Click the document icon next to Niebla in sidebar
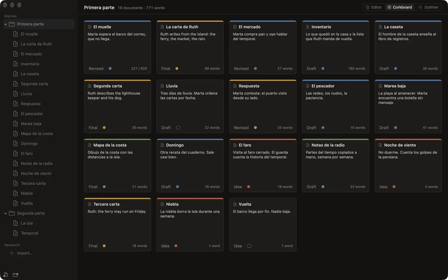This screenshot has width=448, height=280. tap(16, 193)
